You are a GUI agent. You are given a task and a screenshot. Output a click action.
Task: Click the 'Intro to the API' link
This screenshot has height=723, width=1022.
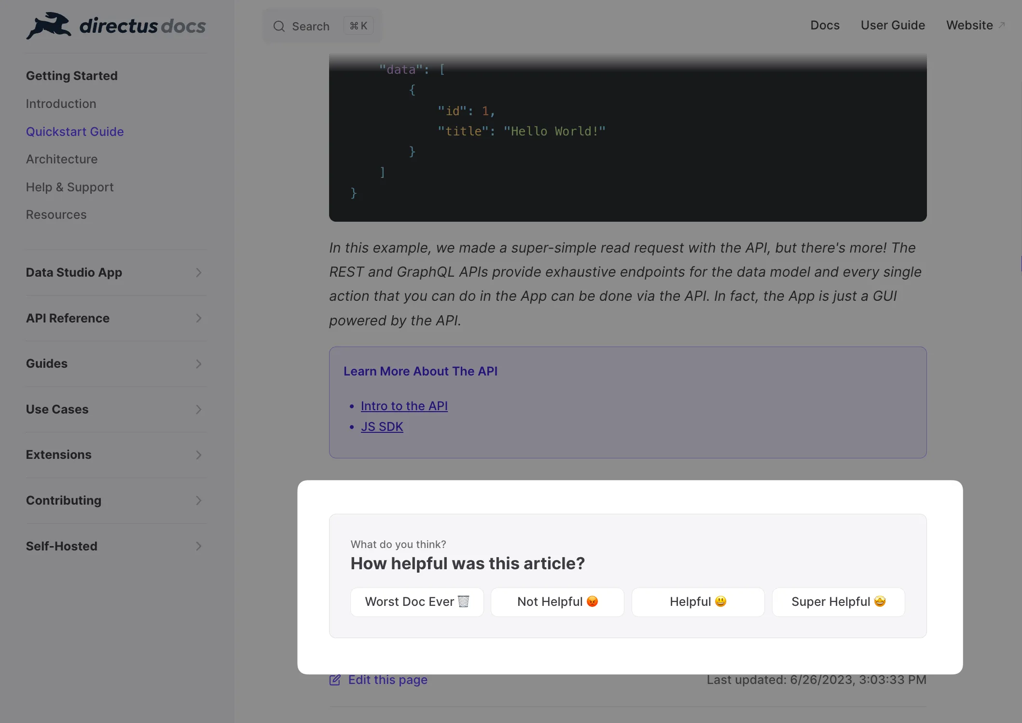coord(404,405)
